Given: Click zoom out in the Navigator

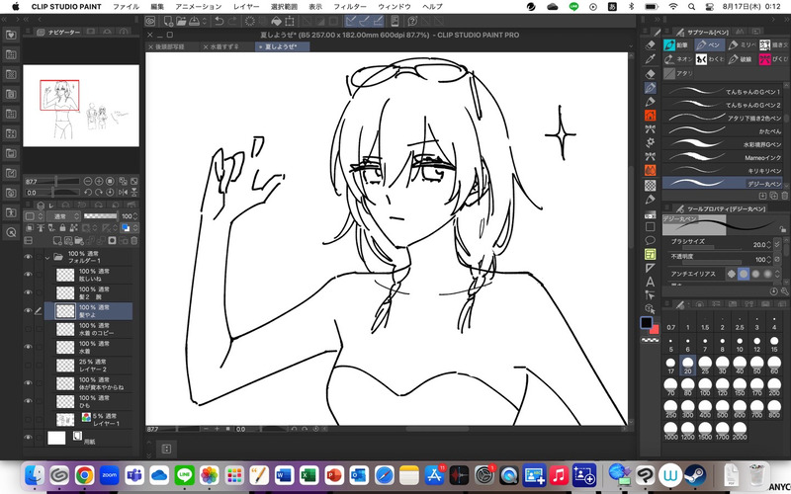Looking at the screenshot, I should click(x=88, y=181).
